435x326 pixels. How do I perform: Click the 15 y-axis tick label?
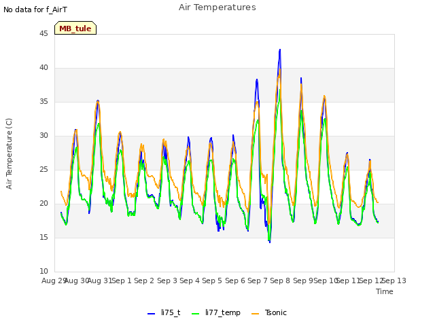coord(43,238)
